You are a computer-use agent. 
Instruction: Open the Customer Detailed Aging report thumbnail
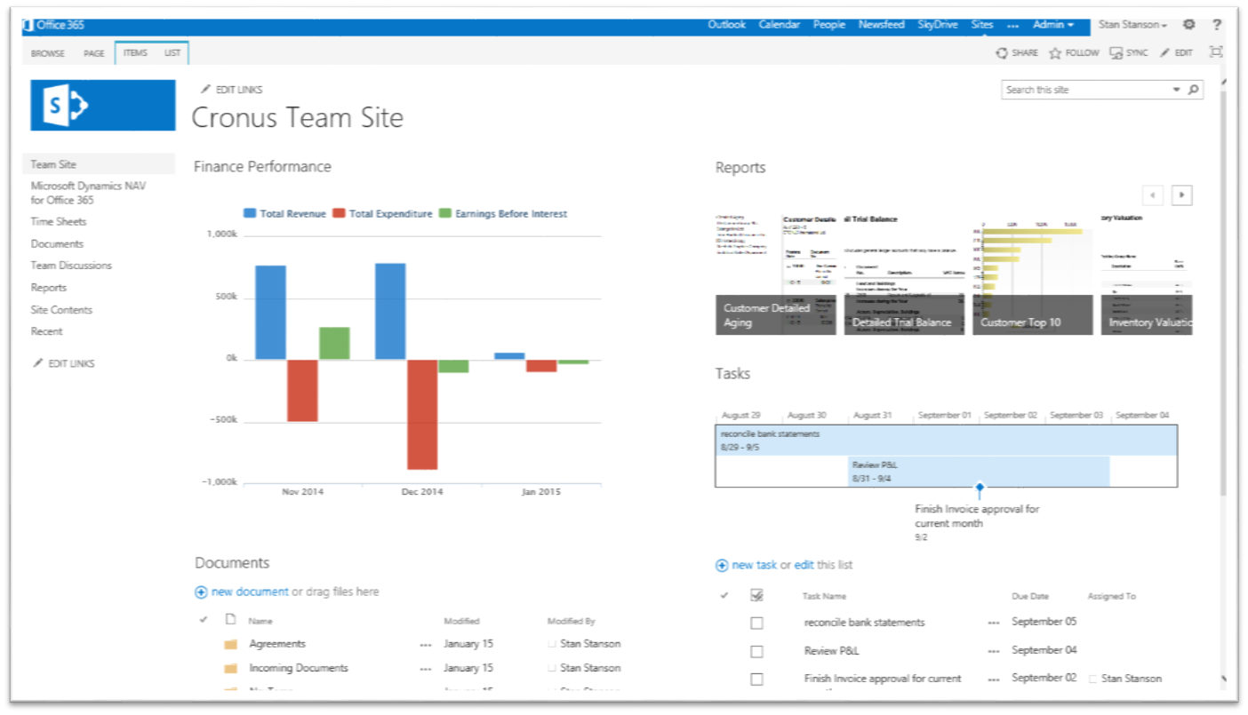(776, 274)
